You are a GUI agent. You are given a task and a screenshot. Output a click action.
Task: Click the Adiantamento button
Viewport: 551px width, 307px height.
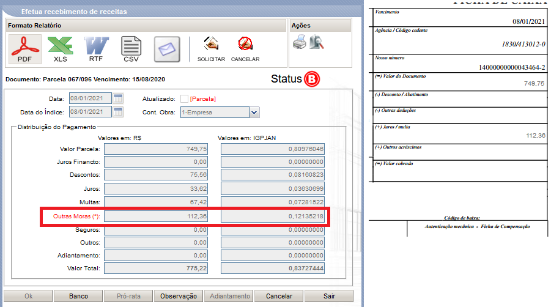(229, 296)
